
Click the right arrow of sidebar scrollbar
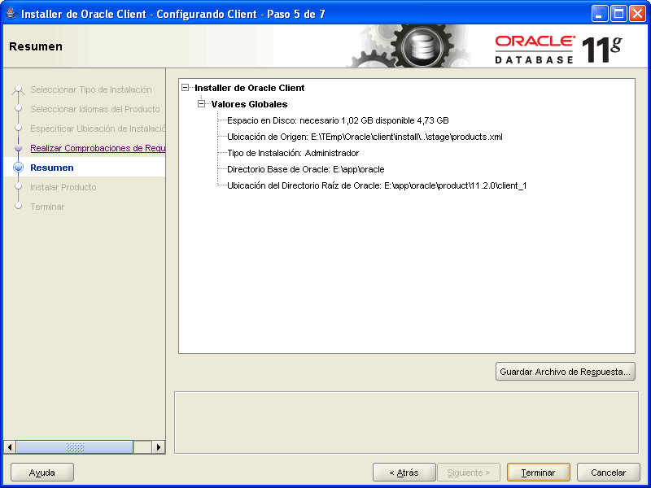point(158,447)
